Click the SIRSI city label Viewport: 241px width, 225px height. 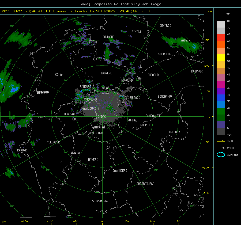pos(61,162)
